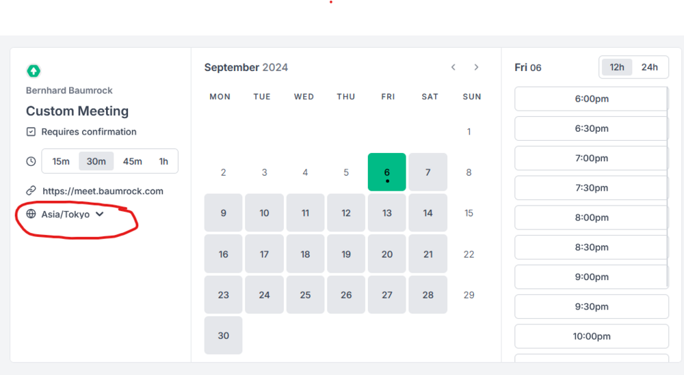Select 1h meeting duration
The height and width of the screenshot is (375, 684).
click(x=163, y=161)
